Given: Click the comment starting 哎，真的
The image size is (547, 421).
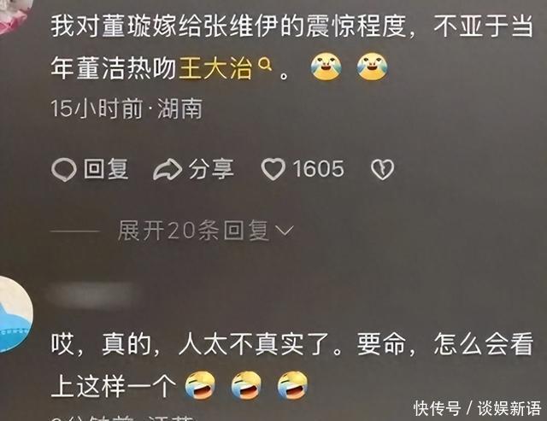Looking at the screenshot, I should coord(292,365).
